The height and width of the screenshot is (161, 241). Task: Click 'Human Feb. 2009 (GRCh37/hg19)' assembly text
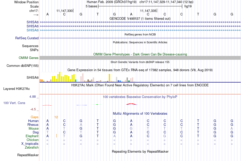tap(112, 2)
